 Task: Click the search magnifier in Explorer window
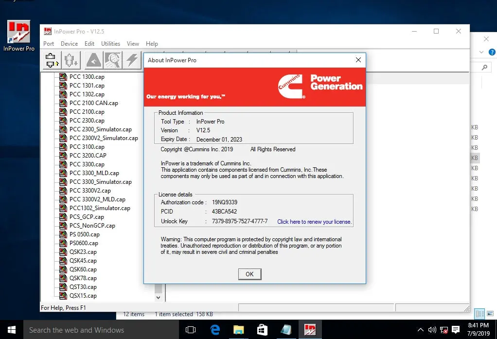pyautogui.click(x=485, y=67)
